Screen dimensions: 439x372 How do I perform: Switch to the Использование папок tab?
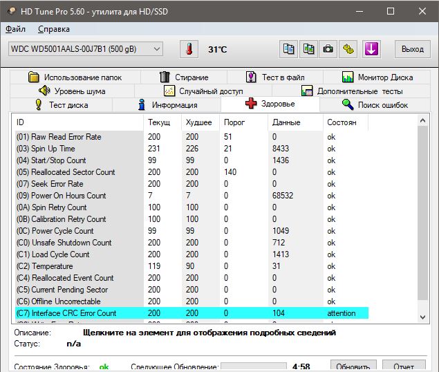tap(75, 77)
